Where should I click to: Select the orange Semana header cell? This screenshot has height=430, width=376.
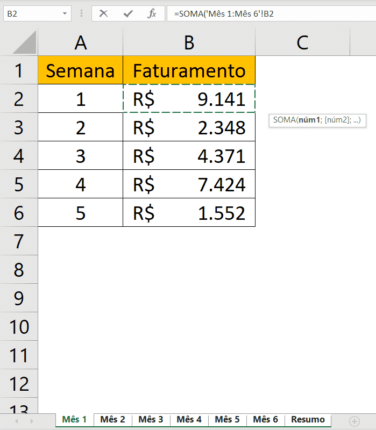81,70
